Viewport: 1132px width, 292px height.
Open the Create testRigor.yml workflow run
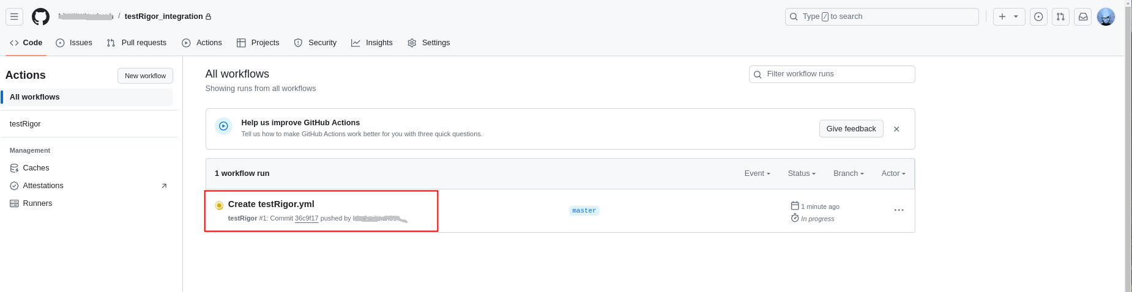[271, 204]
